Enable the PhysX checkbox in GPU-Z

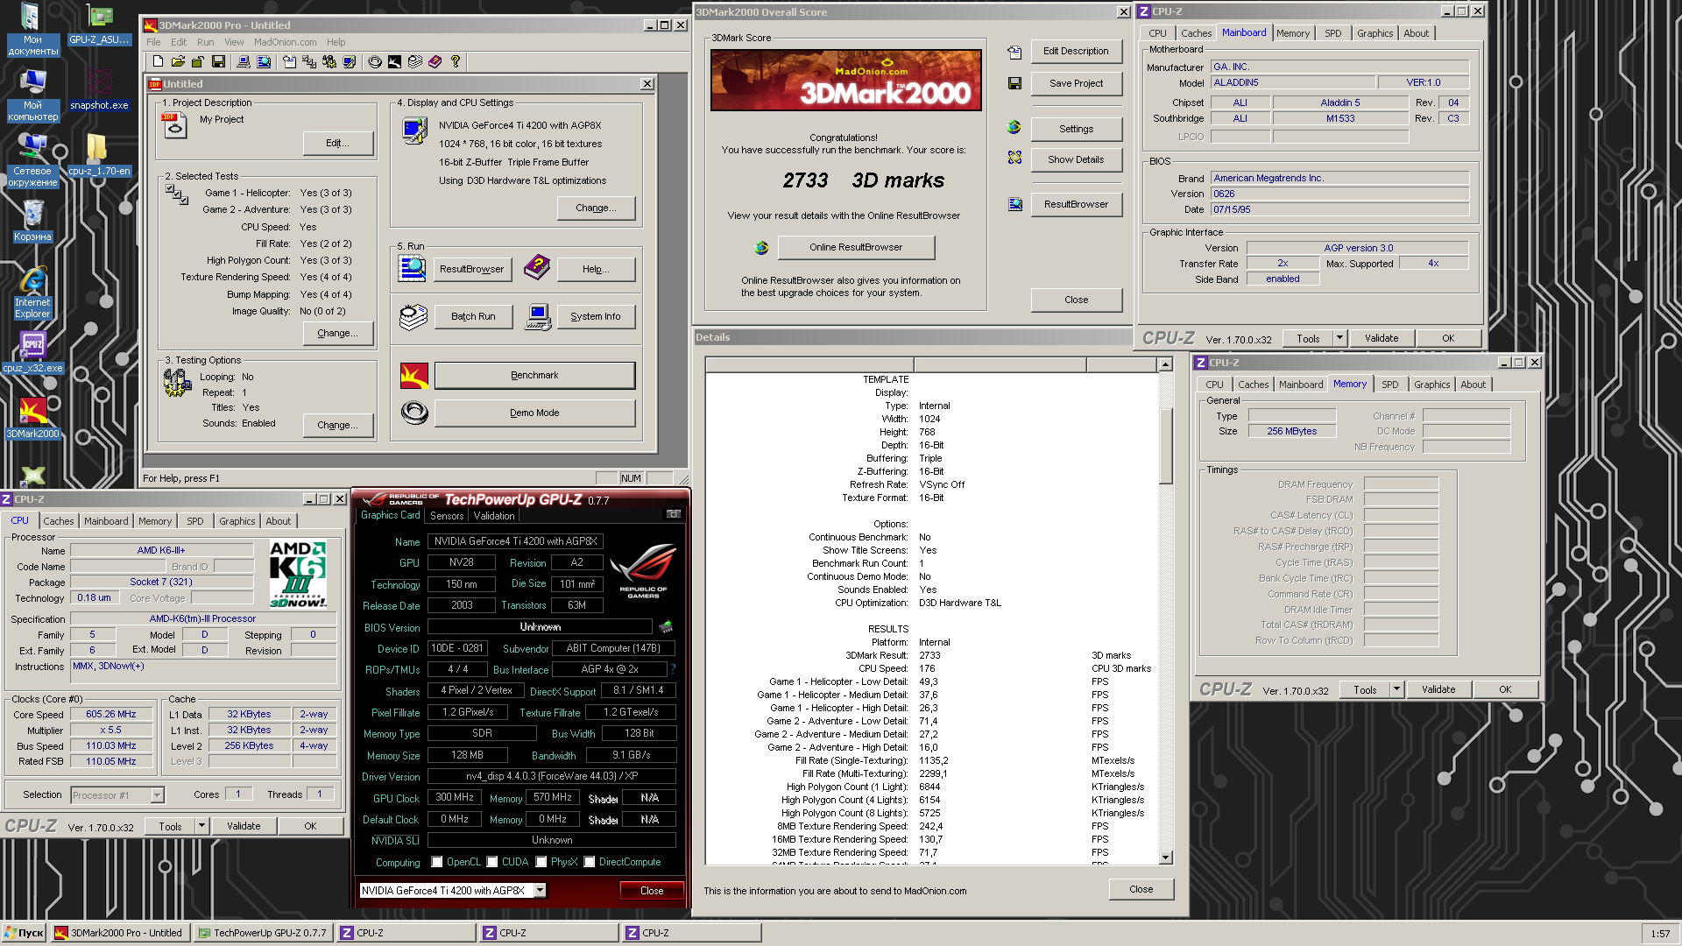(541, 862)
